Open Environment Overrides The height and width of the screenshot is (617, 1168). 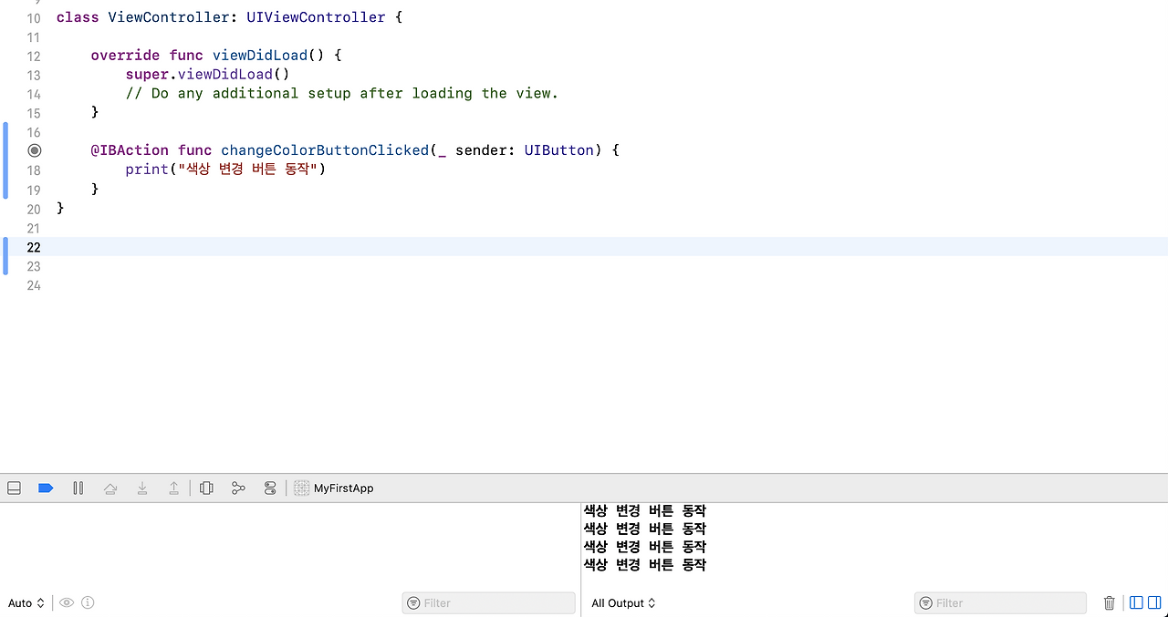pyautogui.click(x=270, y=488)
